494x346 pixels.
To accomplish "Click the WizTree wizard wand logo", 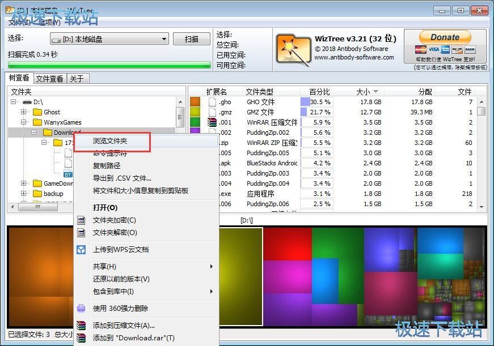I will (293, 49).
